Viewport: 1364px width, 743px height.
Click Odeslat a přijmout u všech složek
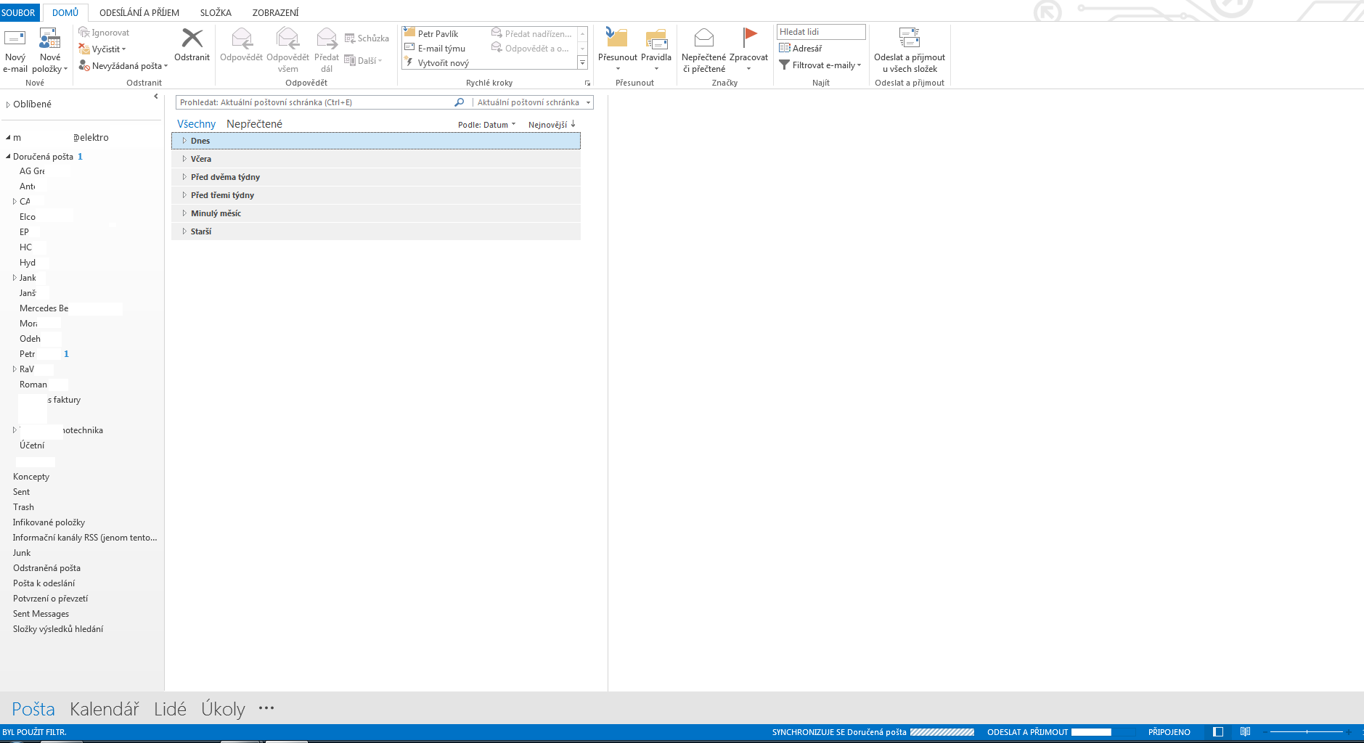[909, 40]
